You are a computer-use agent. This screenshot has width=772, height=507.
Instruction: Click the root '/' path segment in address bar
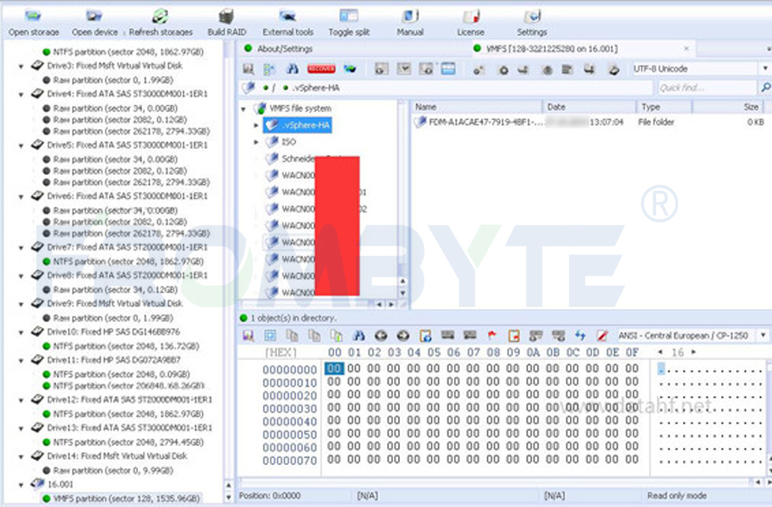pyautogui.click(x=273, y=88)
